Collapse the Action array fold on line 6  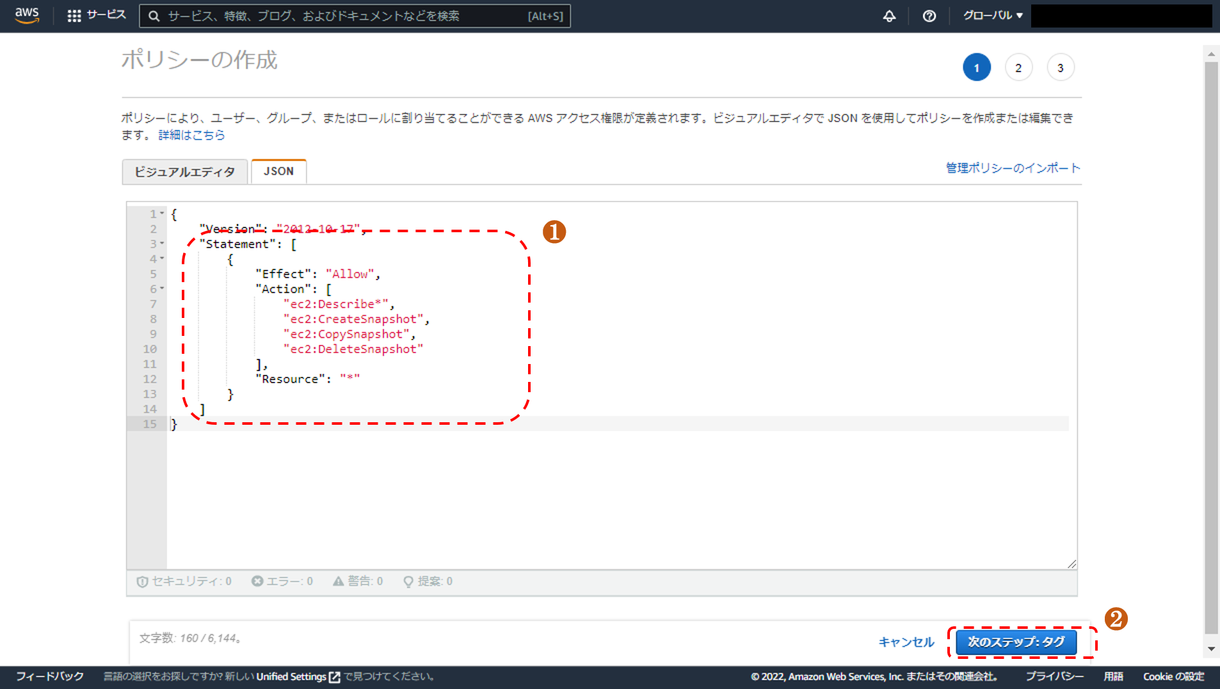[163, 289]
